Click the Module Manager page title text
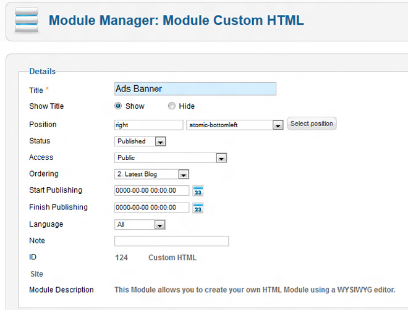This screenshot has width=408, height=310. (176, 20)
